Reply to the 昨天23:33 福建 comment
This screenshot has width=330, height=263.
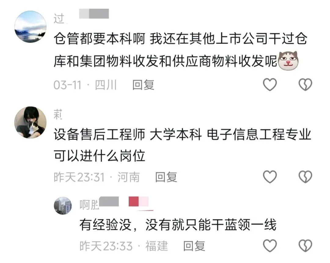coord(194,246)
